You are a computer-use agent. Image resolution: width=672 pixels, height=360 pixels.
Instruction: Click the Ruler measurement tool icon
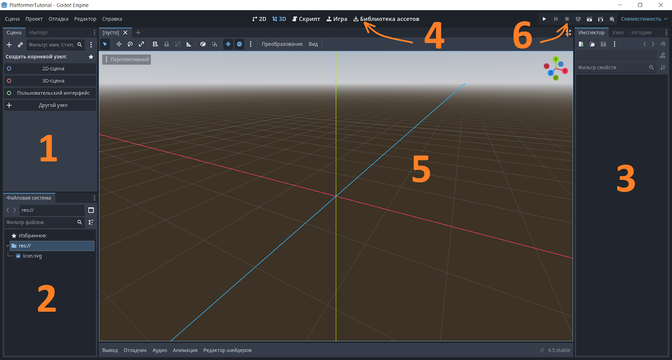[189, 44]
